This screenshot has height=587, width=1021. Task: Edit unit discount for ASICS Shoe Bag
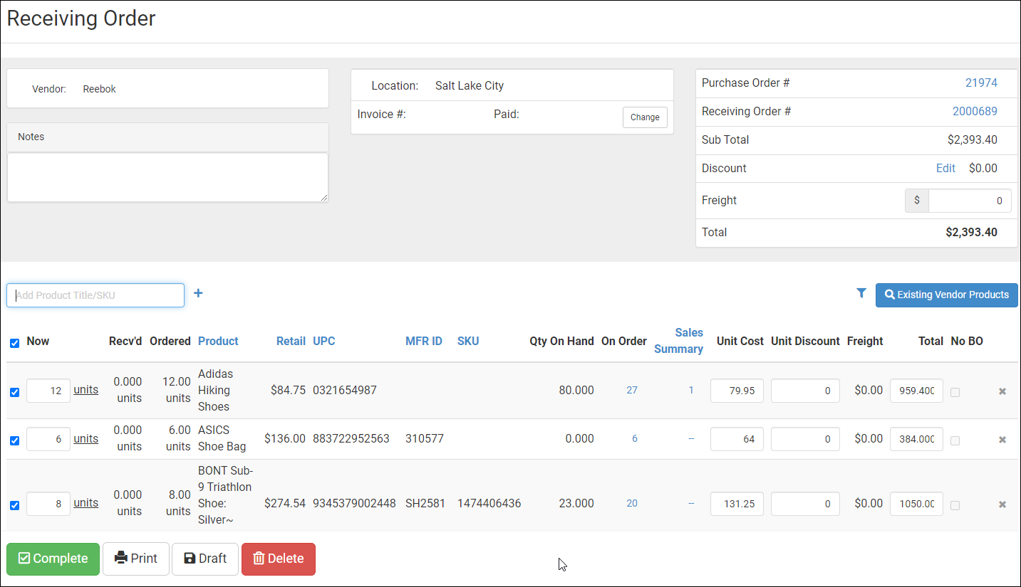coord(805,439)
